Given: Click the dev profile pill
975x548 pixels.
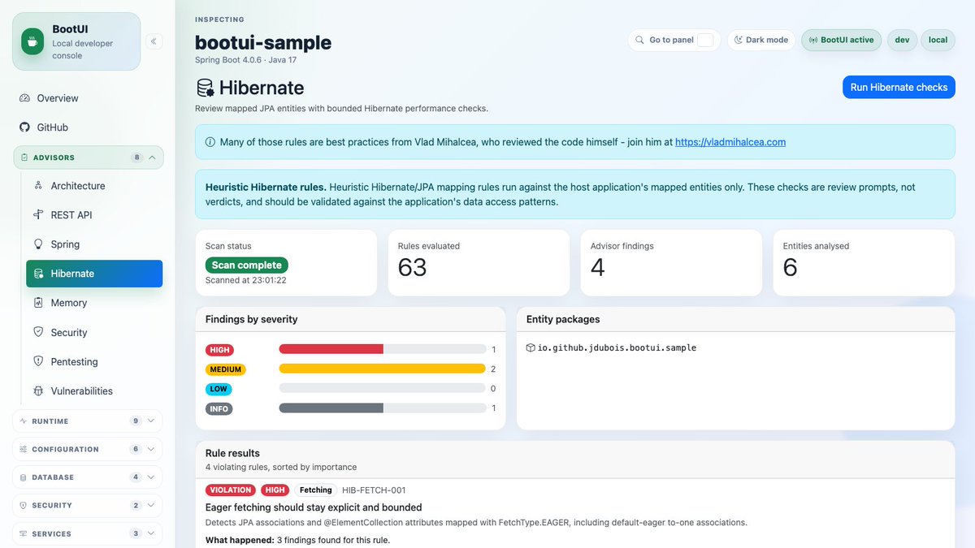Looking at the screenshot, I should point(902,40).
